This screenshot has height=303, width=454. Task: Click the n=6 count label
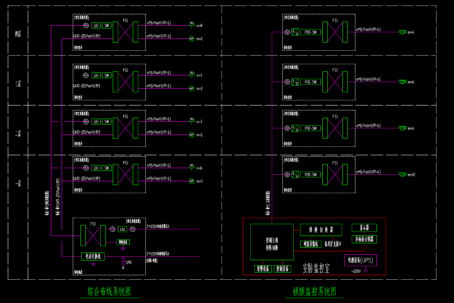click(199, 168)
